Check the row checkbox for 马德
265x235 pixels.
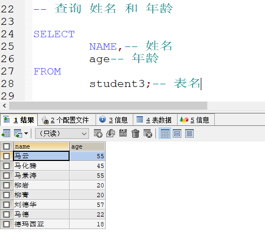click(x=6, y=214)
